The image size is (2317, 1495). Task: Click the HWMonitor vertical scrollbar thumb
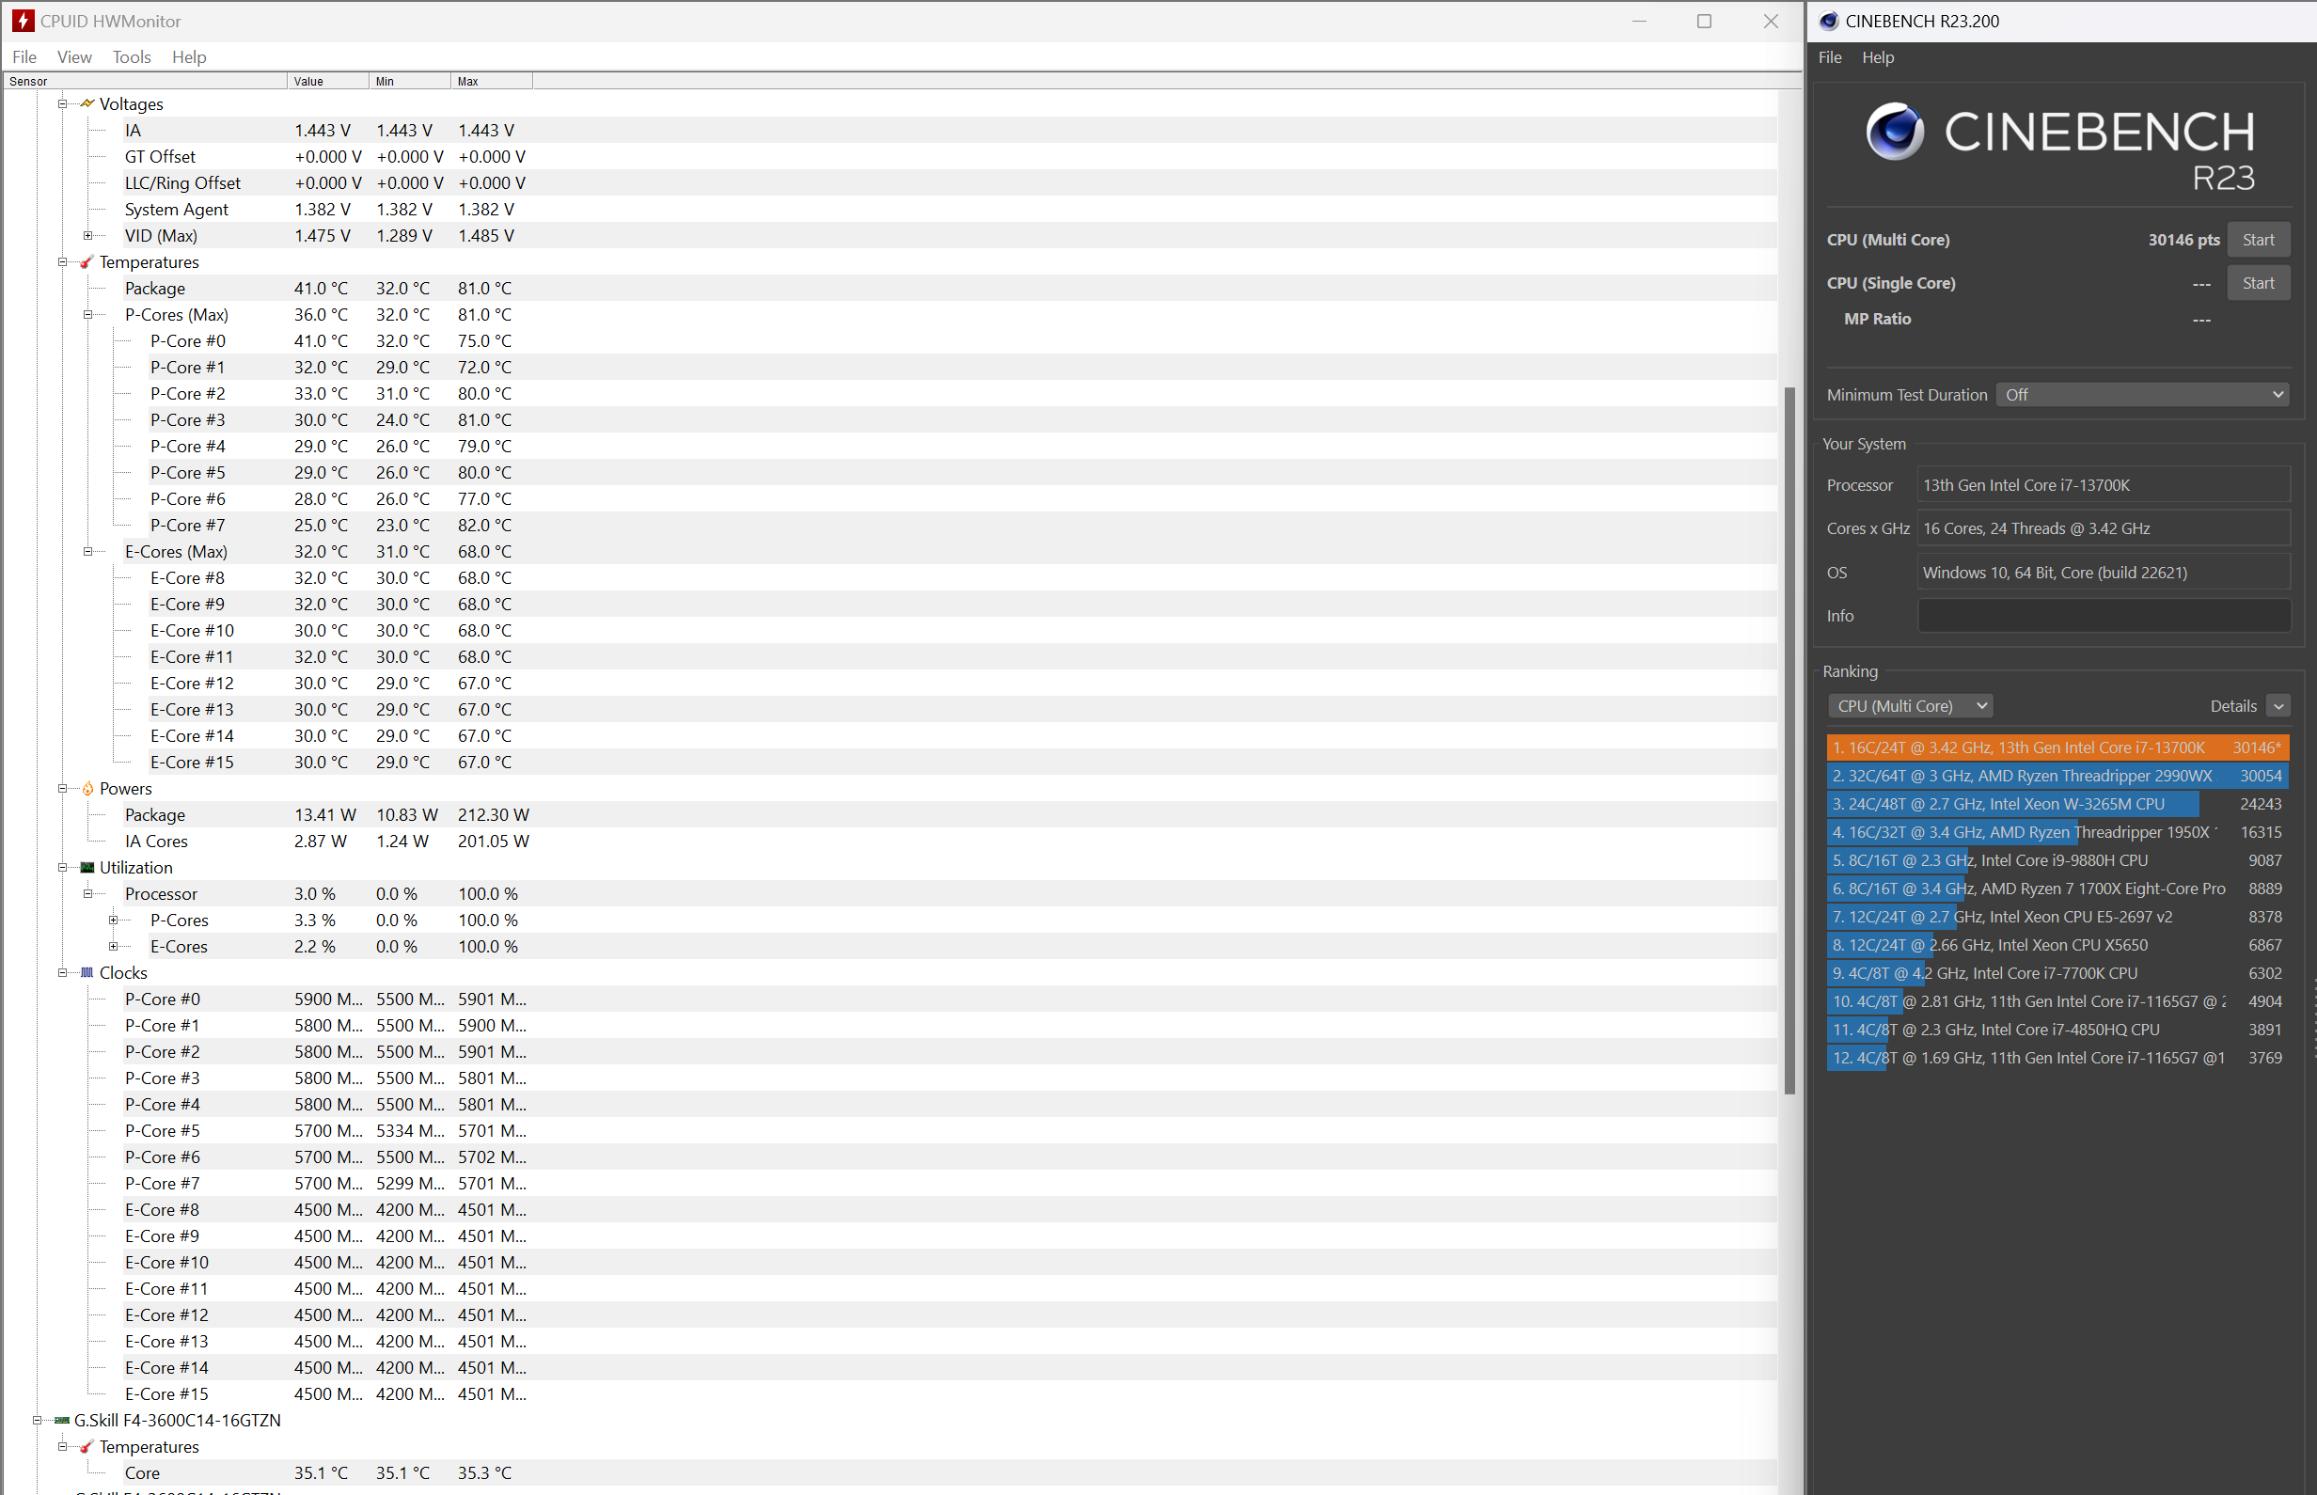(x=1789, y=741)
